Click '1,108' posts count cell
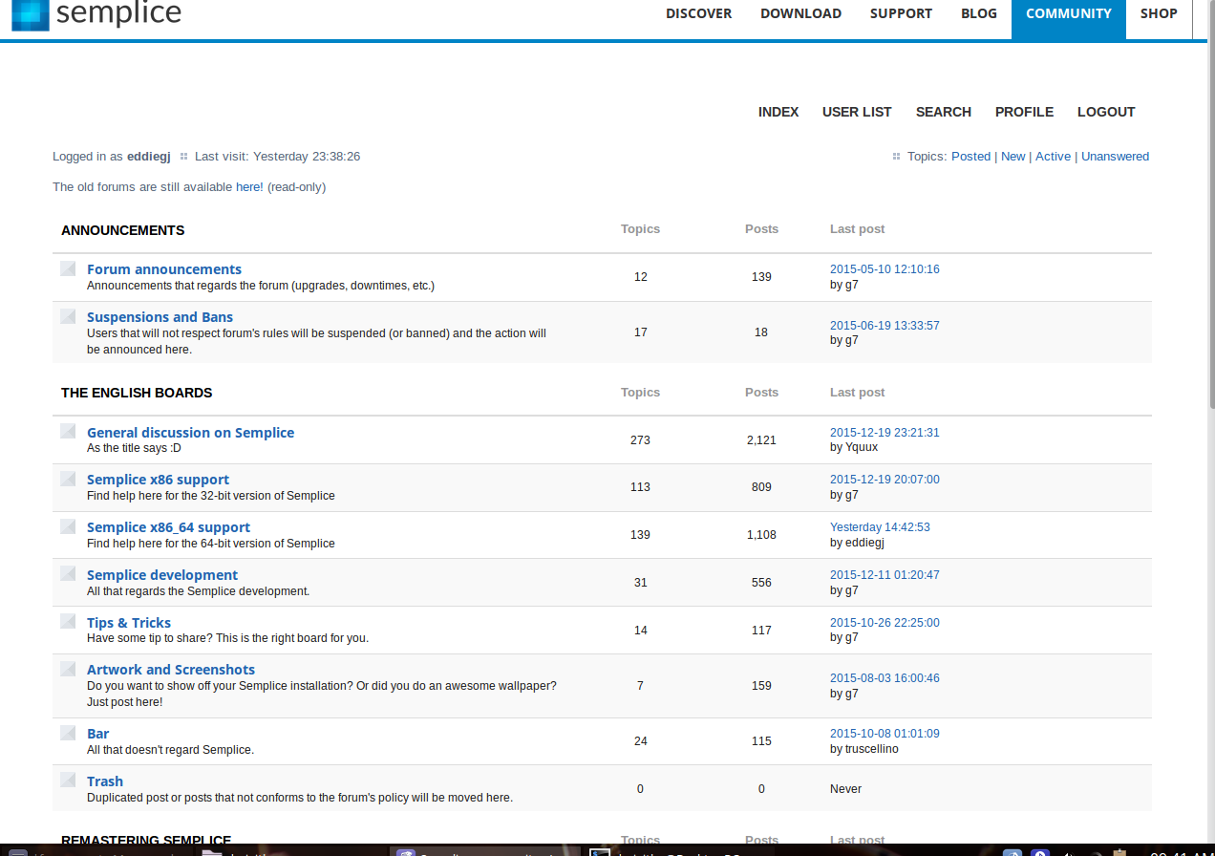 click(761, 535)
